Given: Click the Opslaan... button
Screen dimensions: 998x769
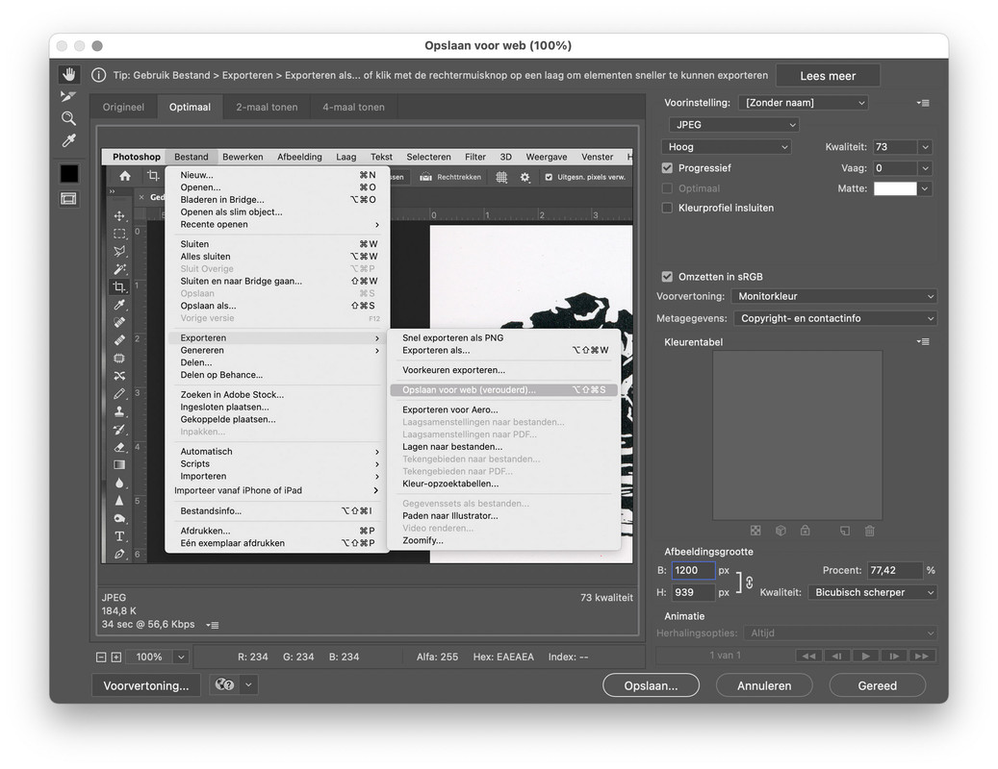Looking at the screenshot, I should pyautogui.click(x=651, y=685).
